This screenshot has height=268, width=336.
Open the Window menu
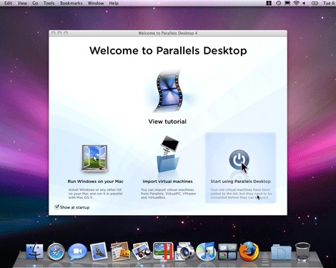pos(96,4)
